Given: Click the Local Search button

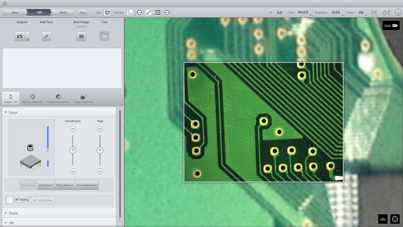Looking at the screenshot, I should point(46,185).
